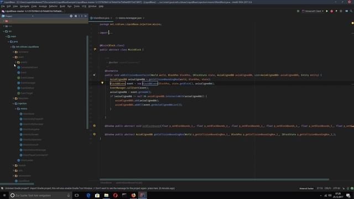This screenshot has width=354, height=199.
Task: Open the Code menu
Action: [x=34, y=6]
